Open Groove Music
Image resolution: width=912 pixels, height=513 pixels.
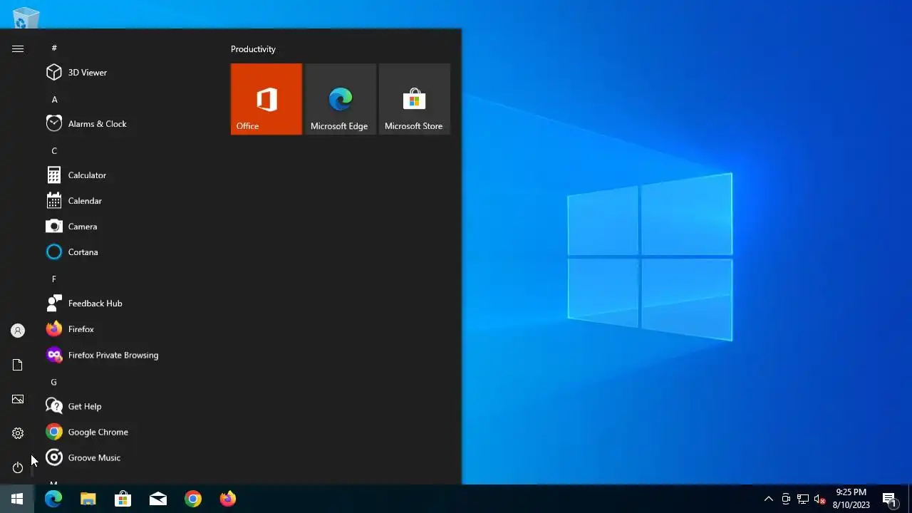pyautogui.click(x=128, y=457)
